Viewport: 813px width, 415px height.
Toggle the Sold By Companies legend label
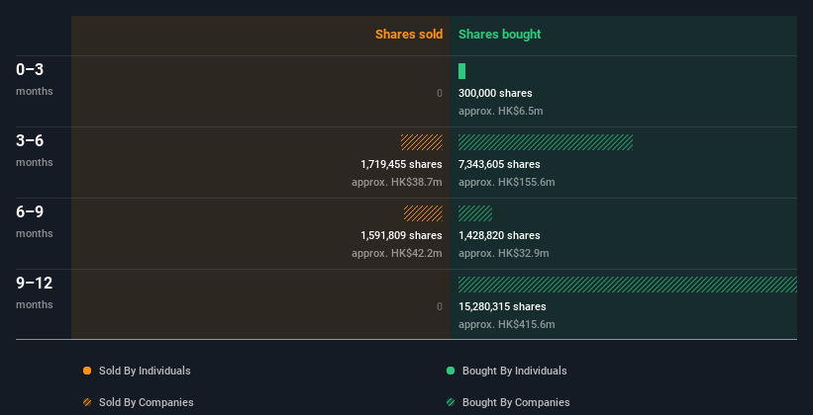tap(147, 402)
